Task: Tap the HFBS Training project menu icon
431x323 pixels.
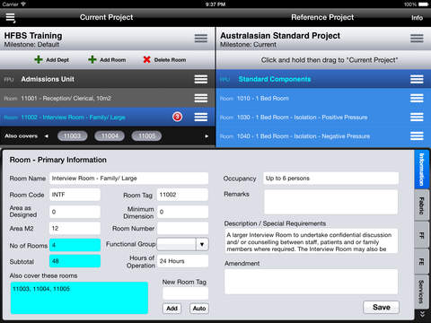Action: point(201,39)
